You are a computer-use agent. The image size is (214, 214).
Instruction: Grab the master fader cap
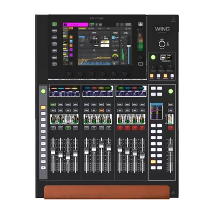click(171, 148)
